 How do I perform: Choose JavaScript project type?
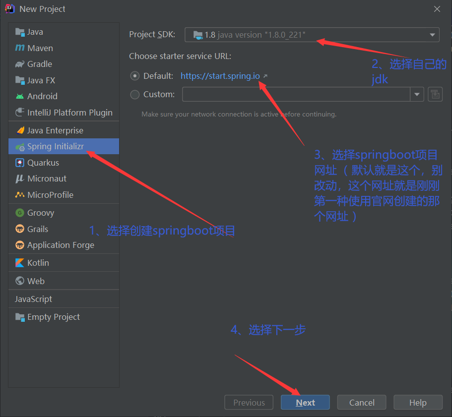(64, 299)
